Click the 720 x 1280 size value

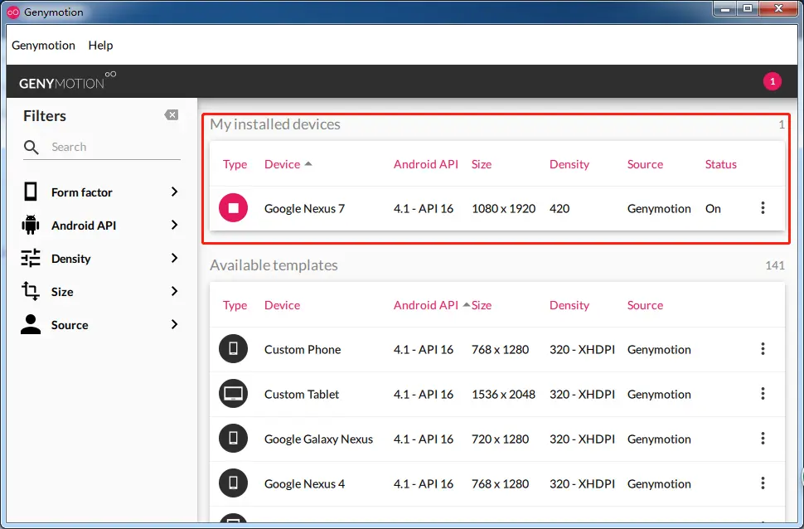(x=500, y=439)
